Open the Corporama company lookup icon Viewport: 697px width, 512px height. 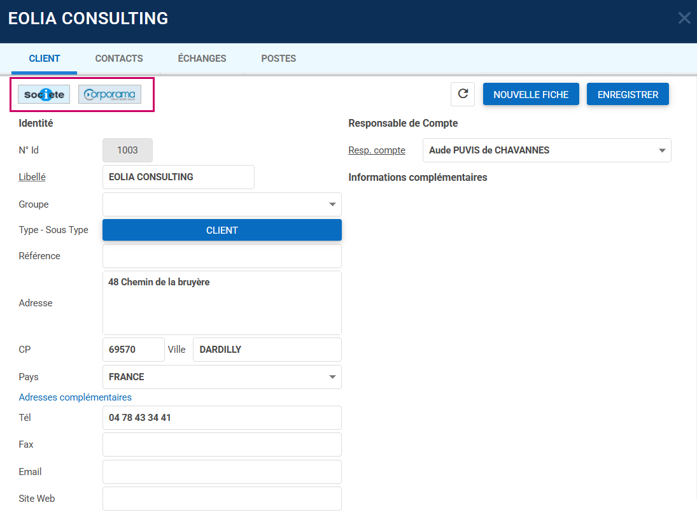109,95
